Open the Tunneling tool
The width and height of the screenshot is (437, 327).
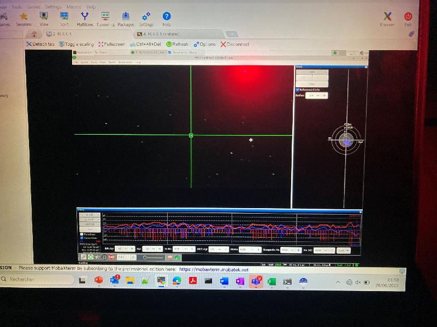click(105, 19)
